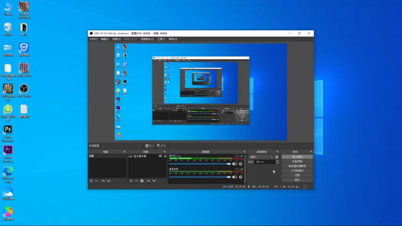
Task: Pop out the Sources dock panel
Action: pos(165,152)
